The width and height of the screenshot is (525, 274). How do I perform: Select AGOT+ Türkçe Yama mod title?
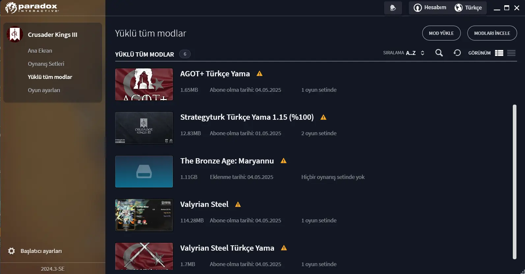(215, 74)
